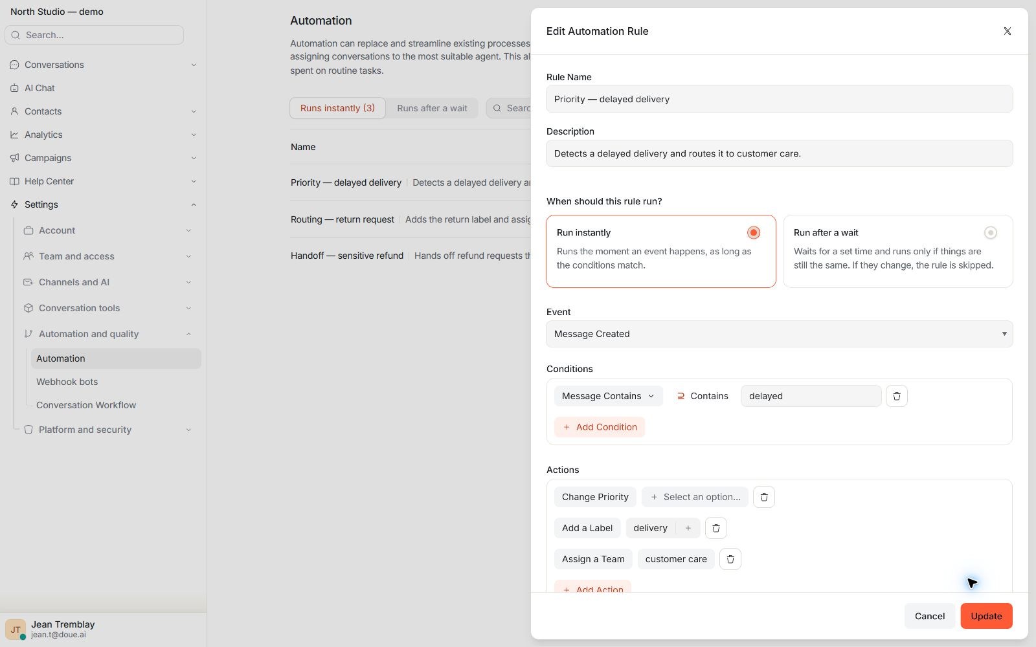The image size is (1036, 647).
Task: Select the Run after a wait option
Action: pos(897,251)
